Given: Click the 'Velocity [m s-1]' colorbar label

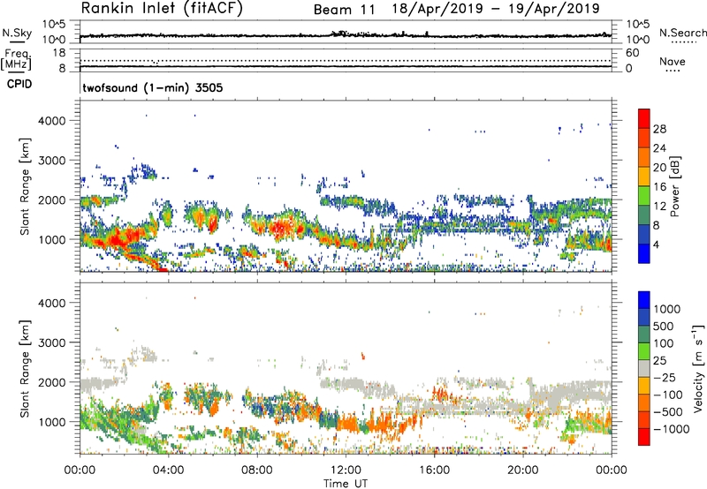Looking at the screenshot, I should pos(698,368).
